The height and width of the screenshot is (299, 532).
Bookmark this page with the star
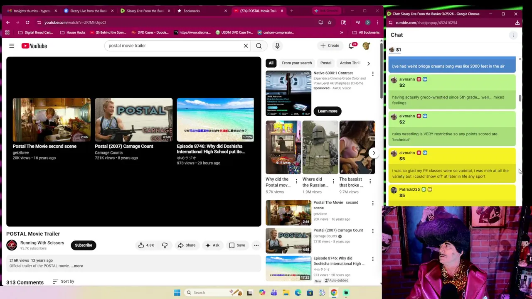point(330,22)
